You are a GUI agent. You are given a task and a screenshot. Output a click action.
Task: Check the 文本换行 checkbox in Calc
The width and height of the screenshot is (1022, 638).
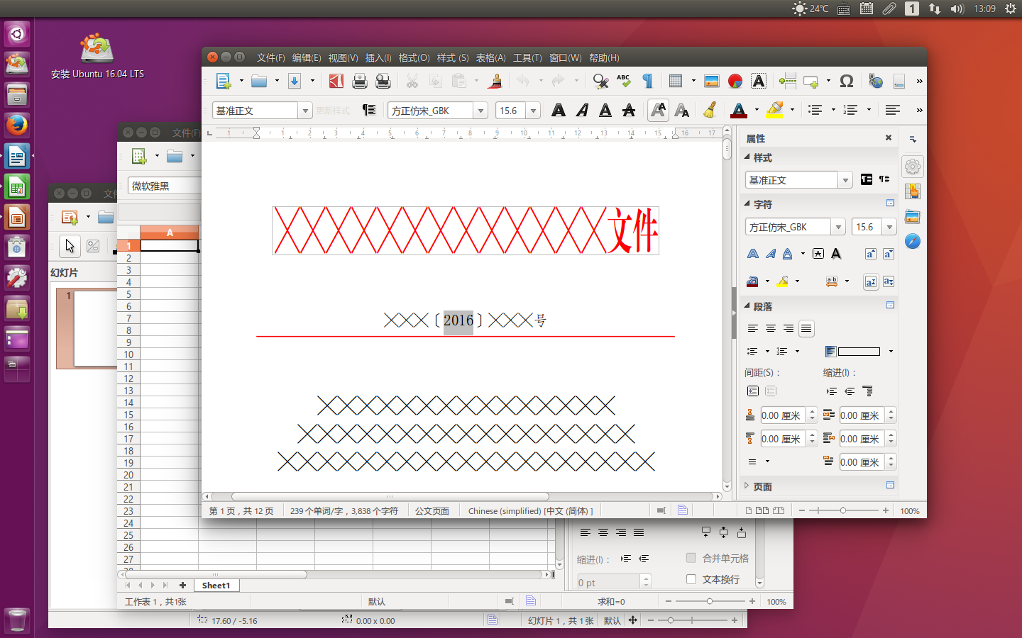[691, 579]
